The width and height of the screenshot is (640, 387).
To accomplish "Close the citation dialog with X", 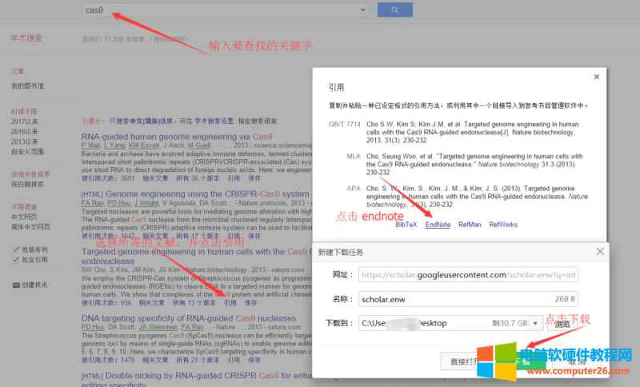I will [x=596, y=77].
